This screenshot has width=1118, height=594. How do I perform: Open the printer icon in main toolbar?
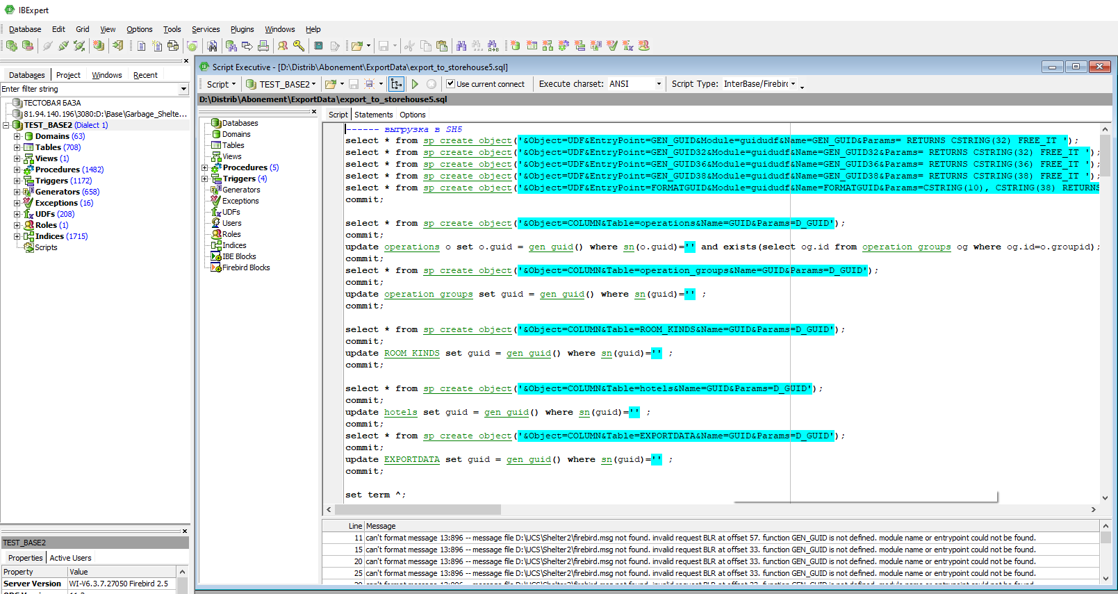pos(263,46)
